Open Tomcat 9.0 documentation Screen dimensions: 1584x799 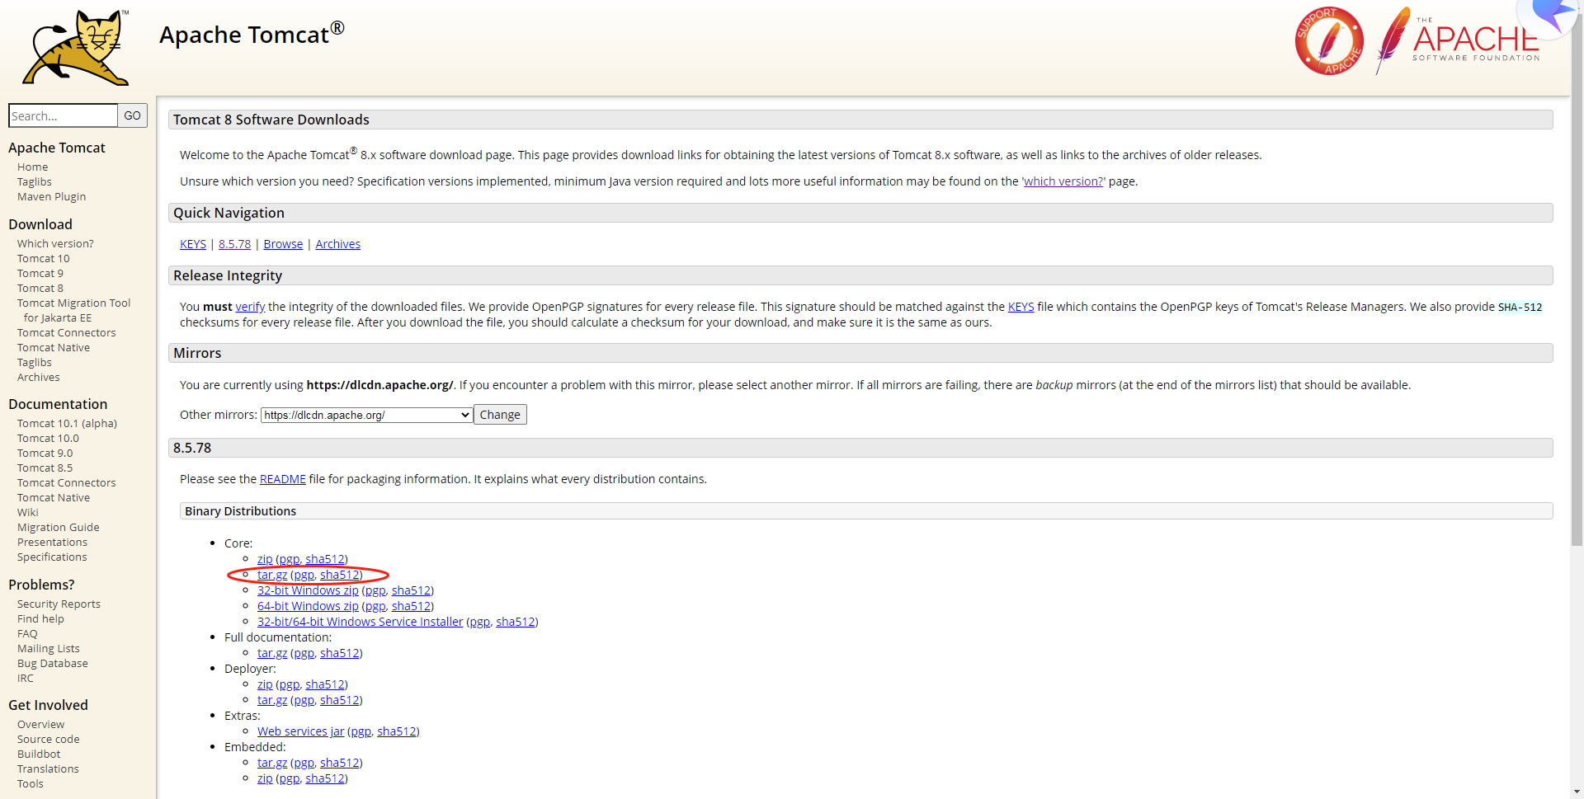45,454
